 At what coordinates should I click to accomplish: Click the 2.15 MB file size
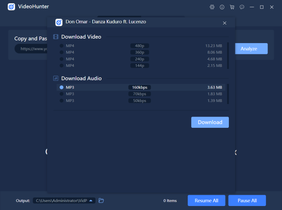tap(215, 66)
